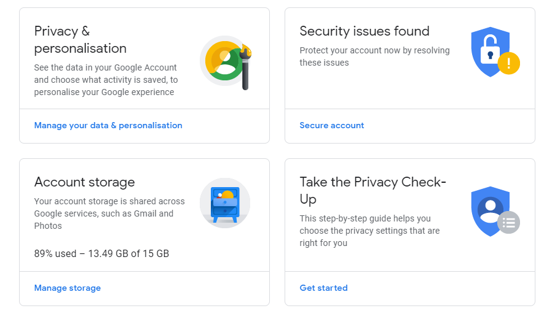Click the Take the Privacy Check-Up heading
Image resolution: width=544 pixels, height=319 pixels.
pyautogui.click(x=373, y=191)
